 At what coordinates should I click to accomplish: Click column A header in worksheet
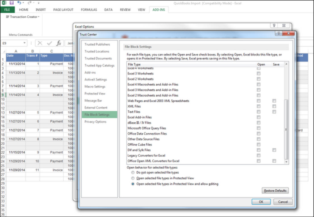pyautogui.click(x=16, y=51)
